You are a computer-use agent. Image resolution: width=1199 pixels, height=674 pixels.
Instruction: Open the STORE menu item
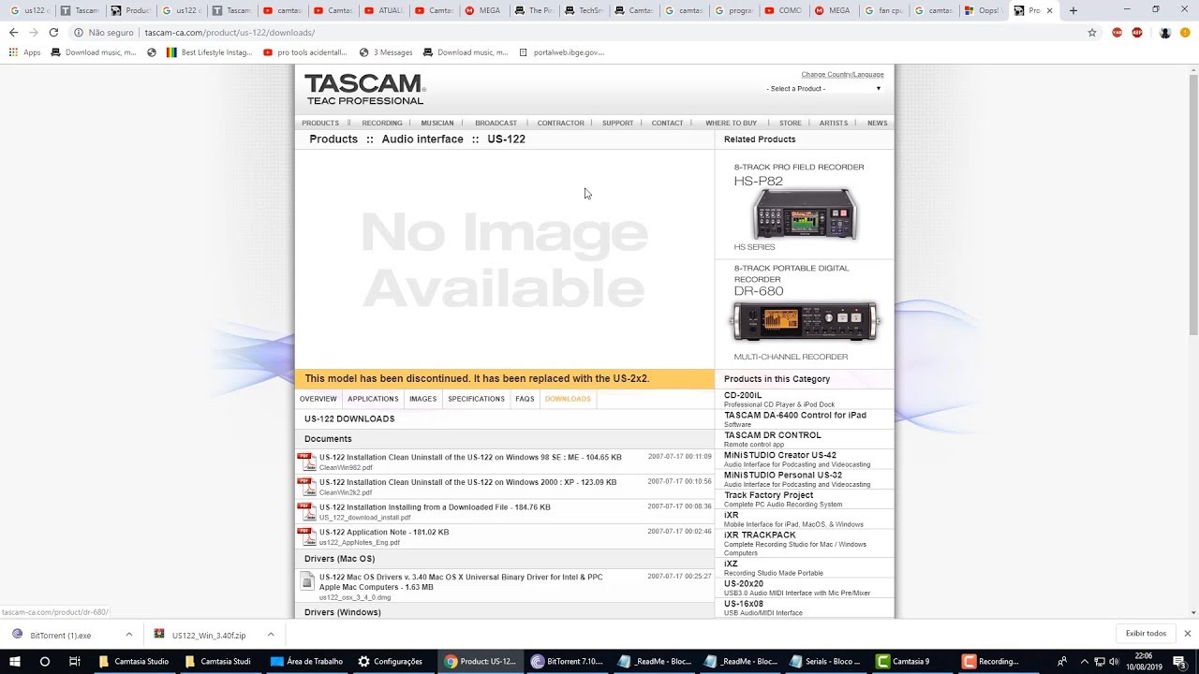[791, 123]
